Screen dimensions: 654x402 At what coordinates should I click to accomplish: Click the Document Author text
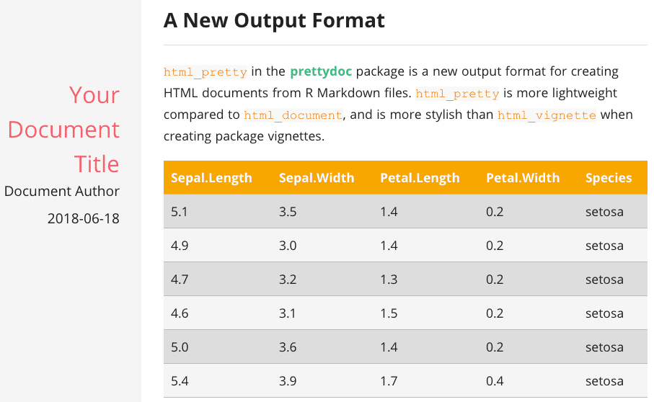[62, 191]
